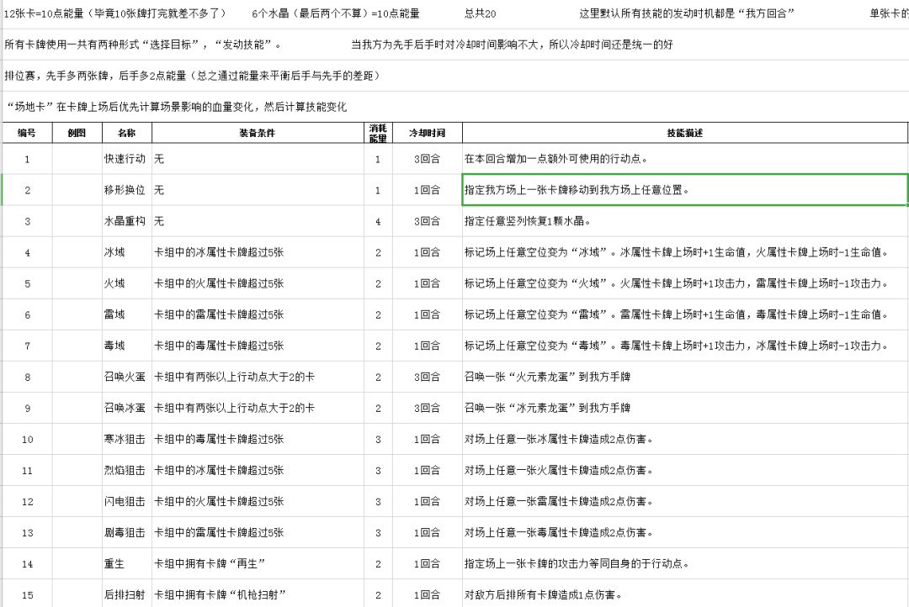
Task: Click equip condition of 冰域 row
Action: coord(258,252)
